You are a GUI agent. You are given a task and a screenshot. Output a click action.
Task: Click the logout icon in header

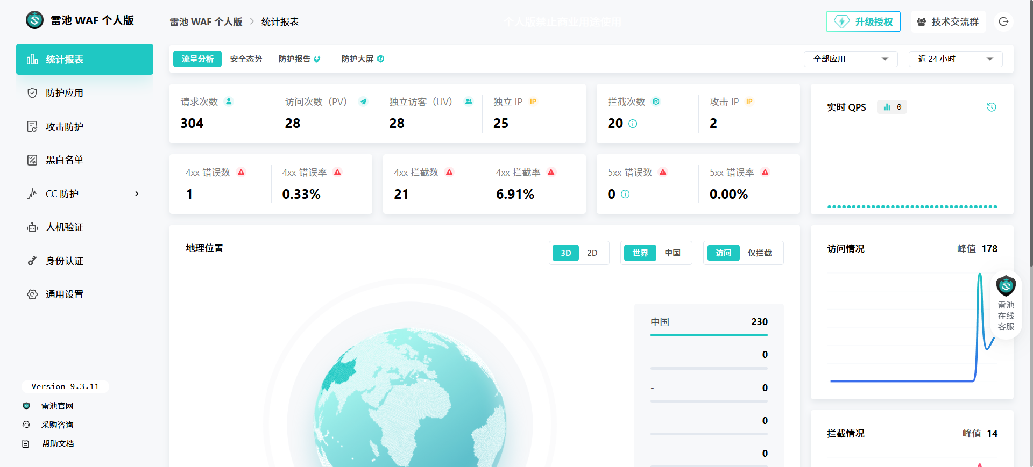point(1003,21)
